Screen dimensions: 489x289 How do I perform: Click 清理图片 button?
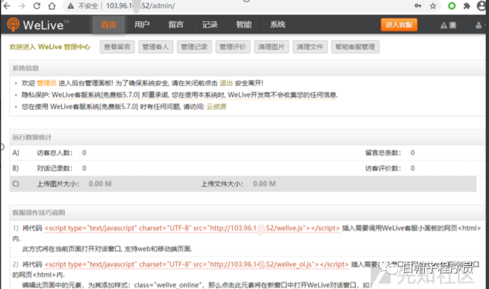point(271,47)
